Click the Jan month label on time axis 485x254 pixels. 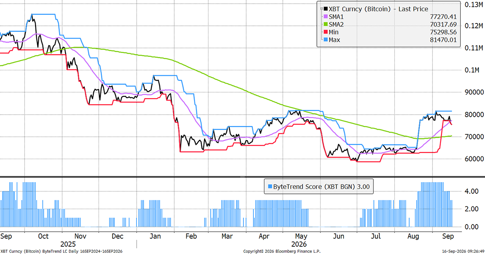155,236
